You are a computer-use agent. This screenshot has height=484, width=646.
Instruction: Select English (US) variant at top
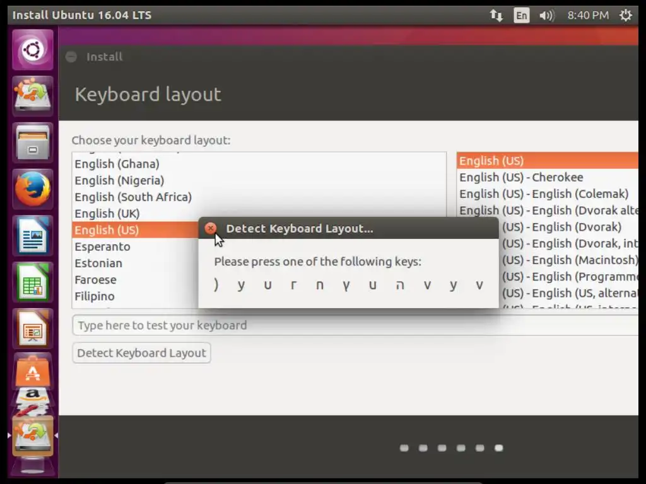[547, 161]
